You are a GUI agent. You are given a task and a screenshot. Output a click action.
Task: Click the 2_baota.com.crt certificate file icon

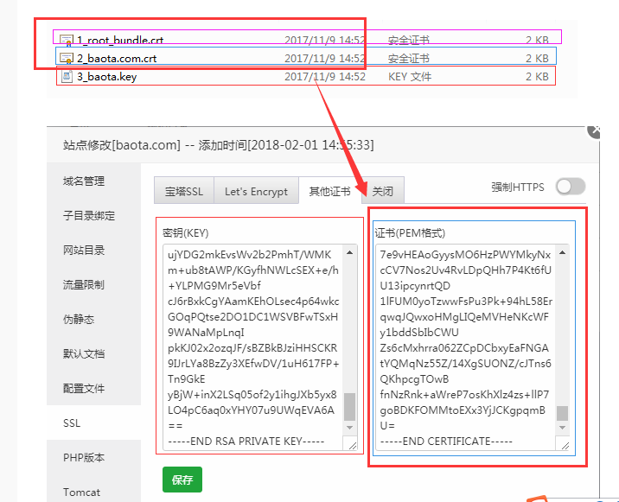pyautogui.click(x=66, y=58)
